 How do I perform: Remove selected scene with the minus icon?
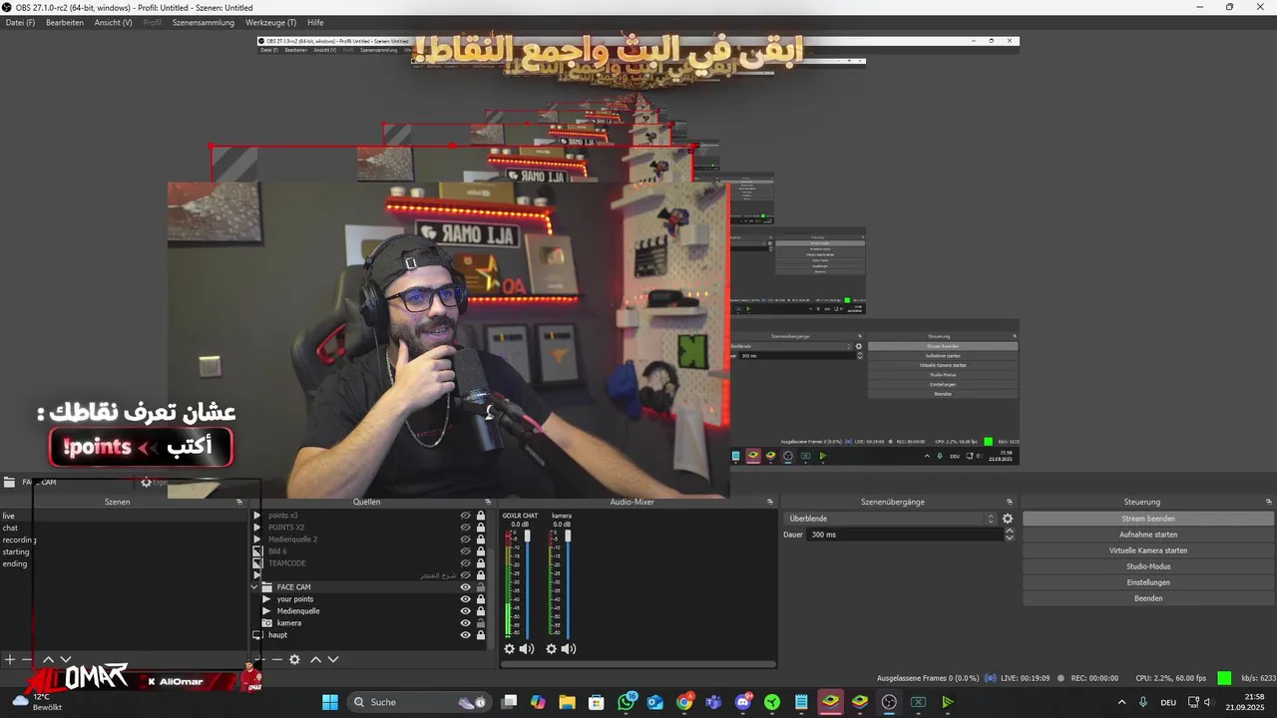(x=27, y=659)
